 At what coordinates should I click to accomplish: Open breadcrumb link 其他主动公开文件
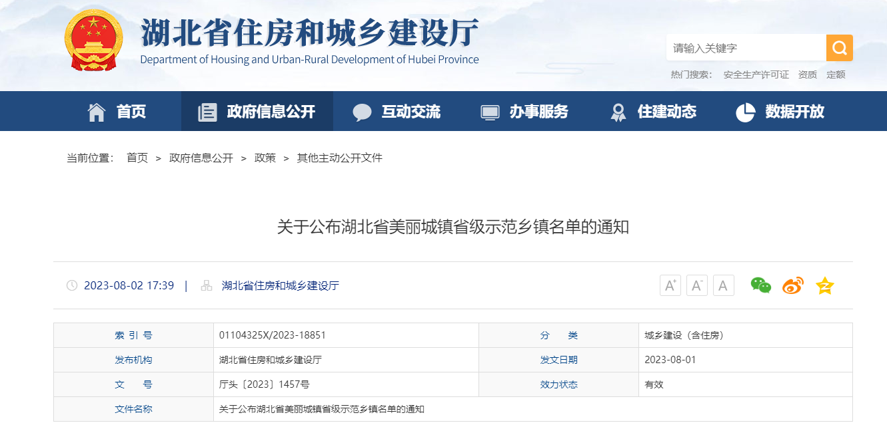pos(339,158)
